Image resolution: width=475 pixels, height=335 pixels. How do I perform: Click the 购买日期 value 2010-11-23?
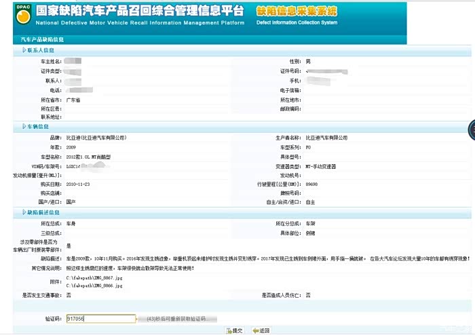(78, 184)
